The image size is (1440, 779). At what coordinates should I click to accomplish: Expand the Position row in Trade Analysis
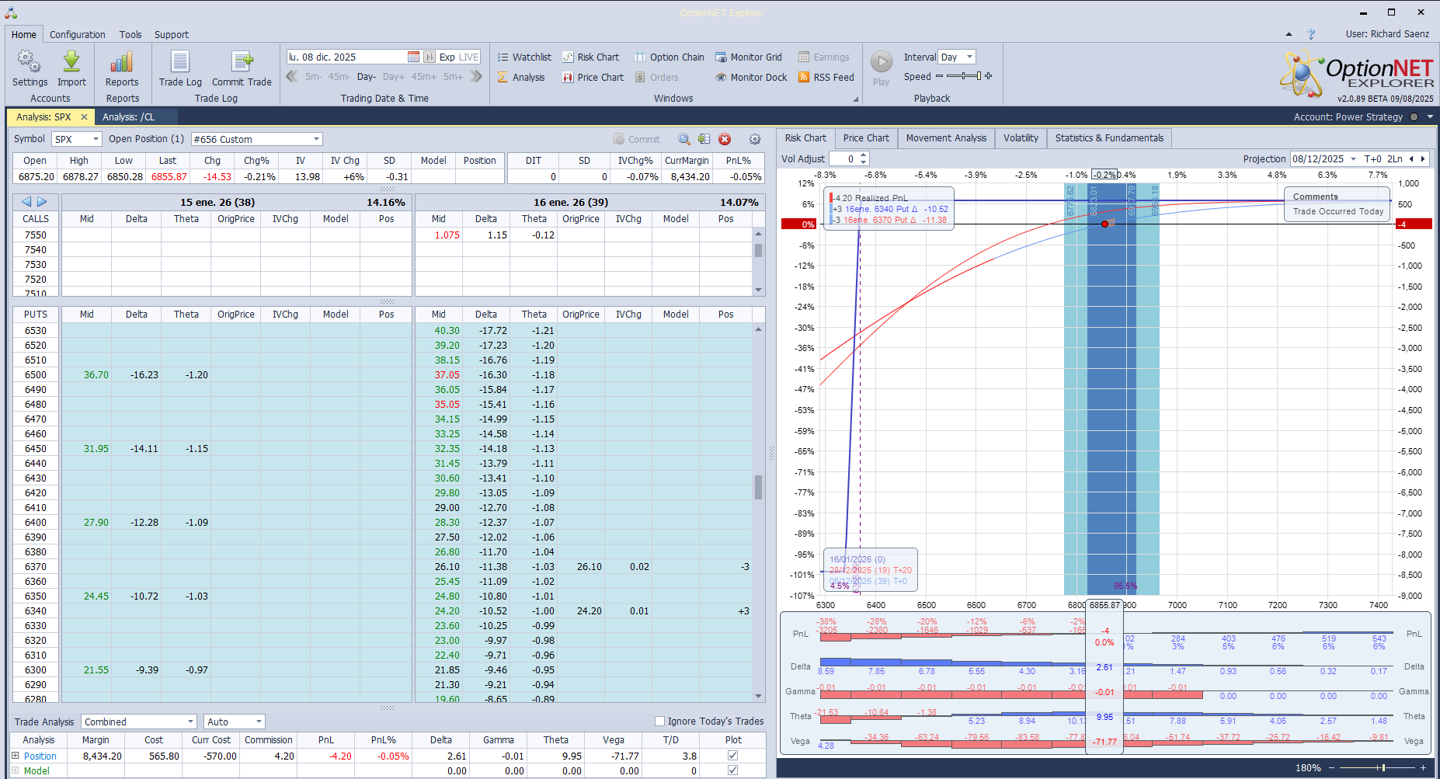[x=15, y=756]
